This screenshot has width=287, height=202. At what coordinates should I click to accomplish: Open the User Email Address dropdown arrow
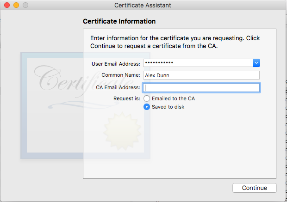256,63
